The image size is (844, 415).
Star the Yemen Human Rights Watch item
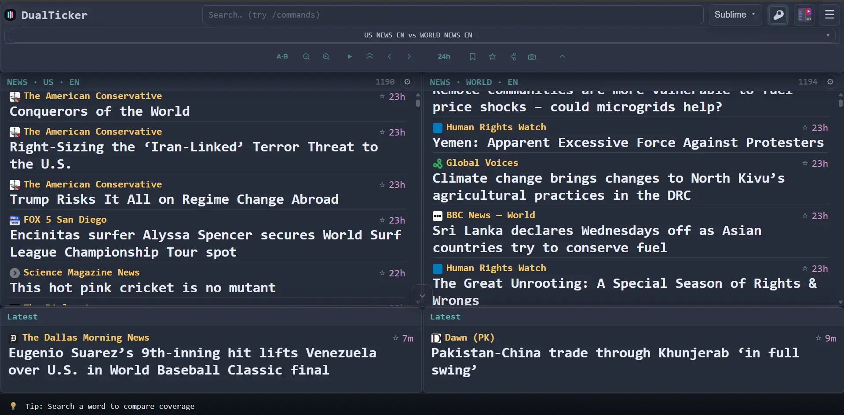pos(805,128)
